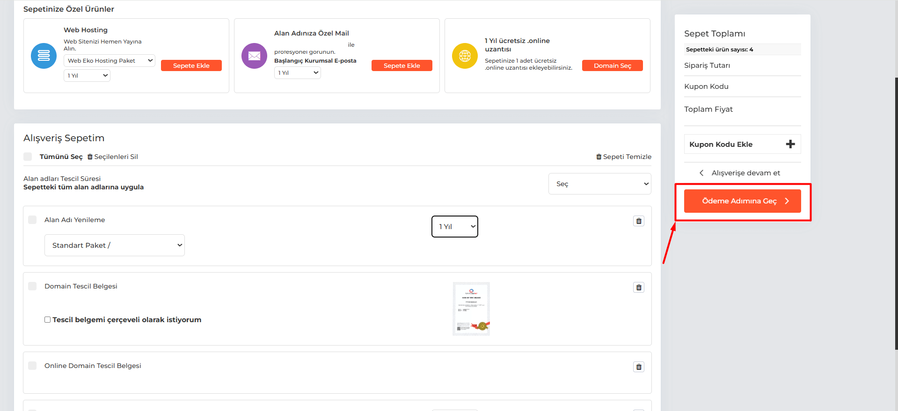
Task: Delete the Alan Adı Yenileme item with trash icon
Action: (638, 221)
